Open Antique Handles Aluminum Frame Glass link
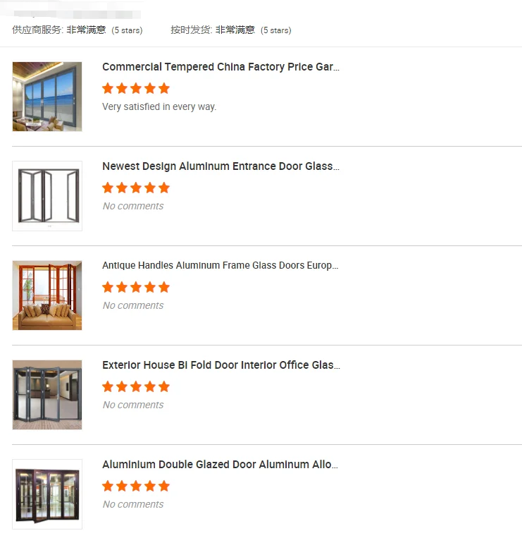Image resolution: width=522 pixels, height=538 pixels. [220, 266]
